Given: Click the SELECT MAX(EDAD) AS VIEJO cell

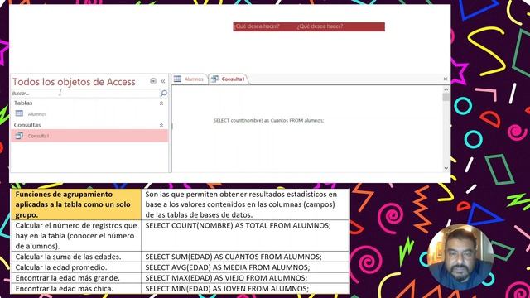Looking at the screenshot, I should click(245, 278).
